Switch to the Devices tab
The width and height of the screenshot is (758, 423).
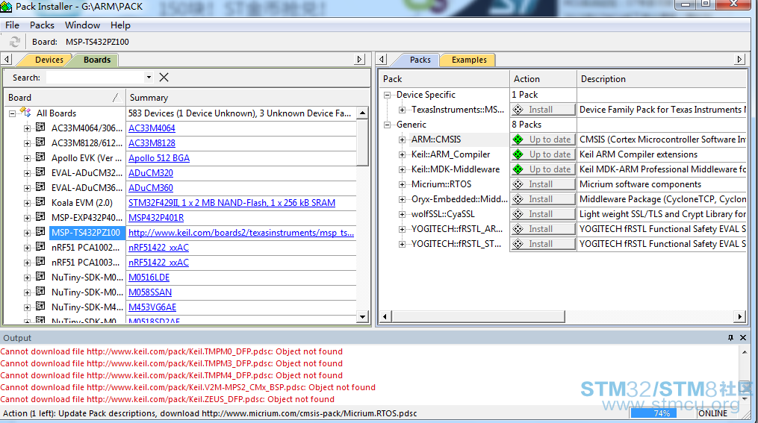click(49, 60)
